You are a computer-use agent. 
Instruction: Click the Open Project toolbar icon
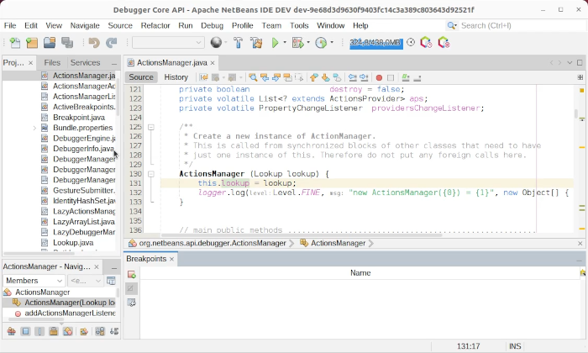(x=50, y=42)
